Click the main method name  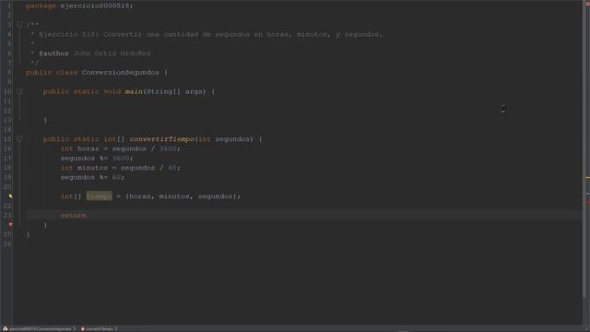coord(134,91)
